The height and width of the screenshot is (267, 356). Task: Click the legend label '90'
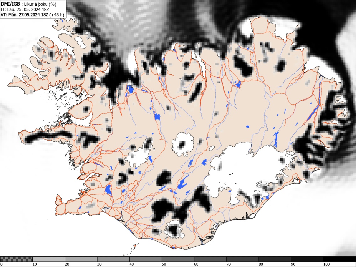(293, 264)
